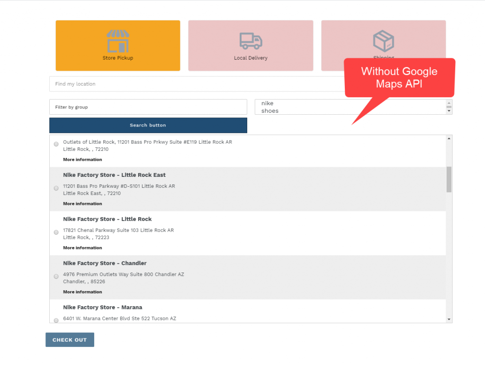The image size is (485, 365).
Task: Click the Store Pickup storefront icon
Action: point(118,41)
